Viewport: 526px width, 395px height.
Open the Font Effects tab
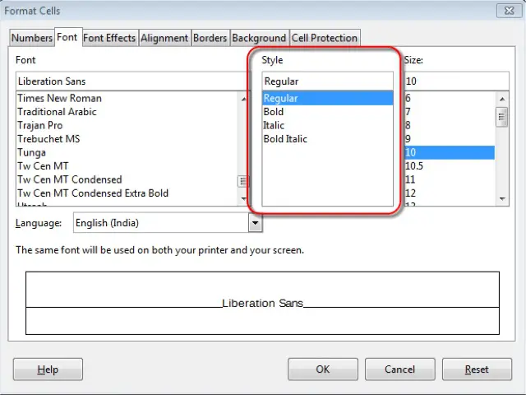109,38
